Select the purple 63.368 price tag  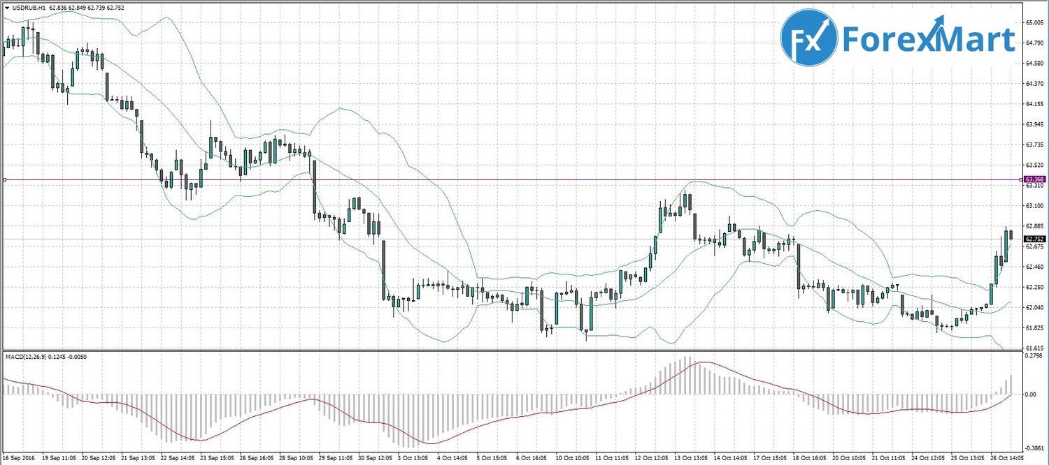1034,179
